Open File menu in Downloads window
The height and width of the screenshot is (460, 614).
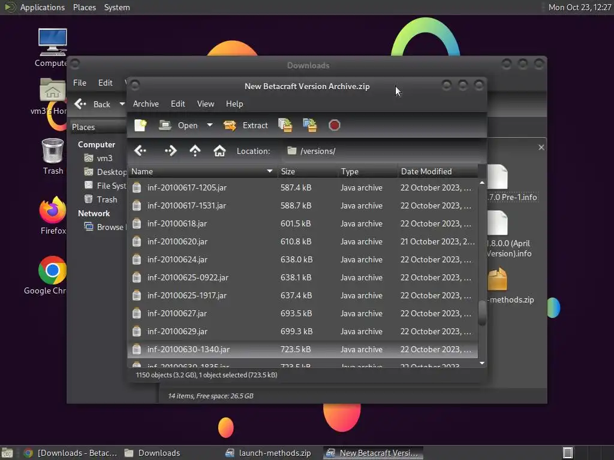(80, 83)
